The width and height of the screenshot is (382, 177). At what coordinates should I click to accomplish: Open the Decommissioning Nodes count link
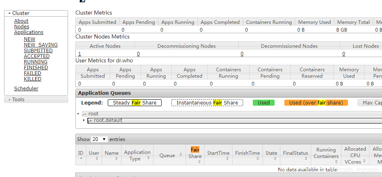click(139, 54)
